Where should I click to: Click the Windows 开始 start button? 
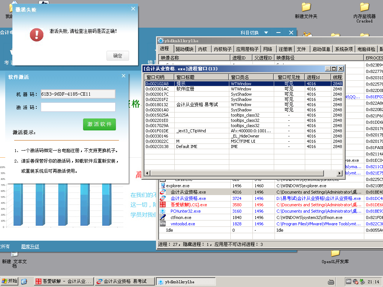point(9,281)
